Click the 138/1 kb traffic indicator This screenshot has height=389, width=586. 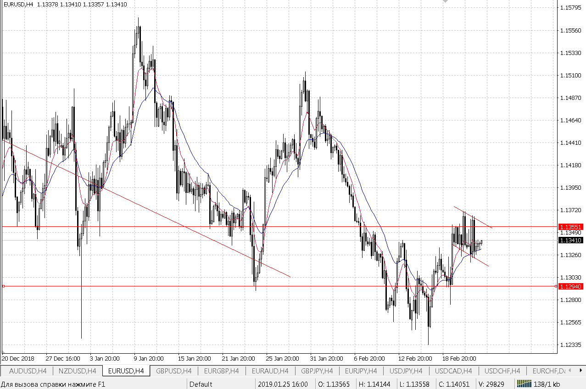coord(547,384)
